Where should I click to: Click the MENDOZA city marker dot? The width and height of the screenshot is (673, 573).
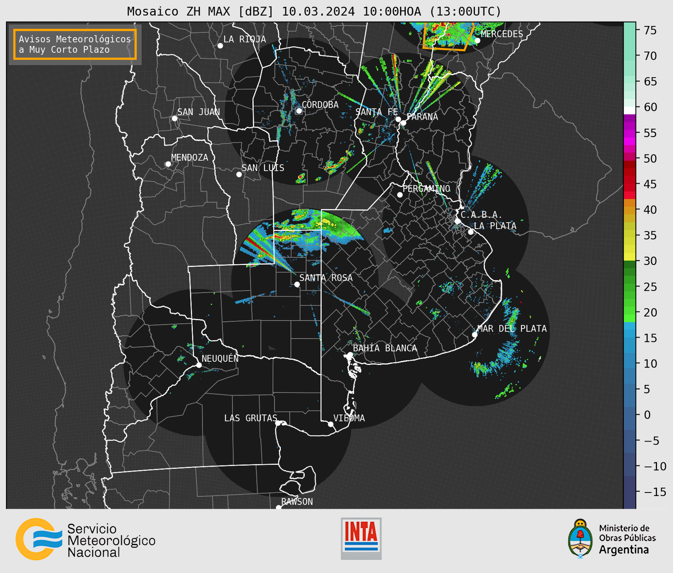tap(168, 164)
